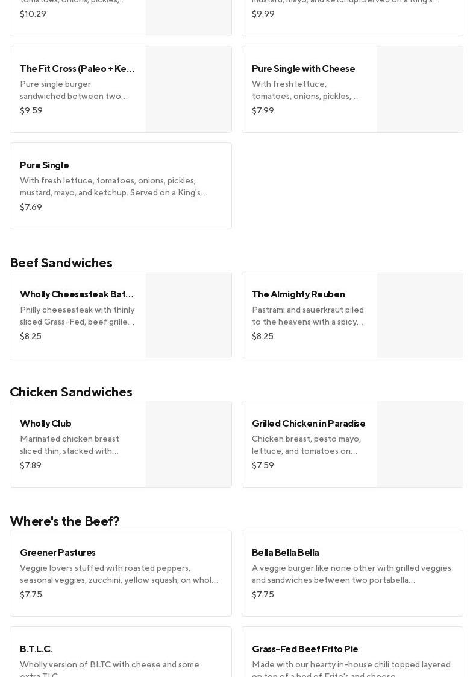Click the Wholly Cheesesteak image thumbnail

click(x=189, y=315)
